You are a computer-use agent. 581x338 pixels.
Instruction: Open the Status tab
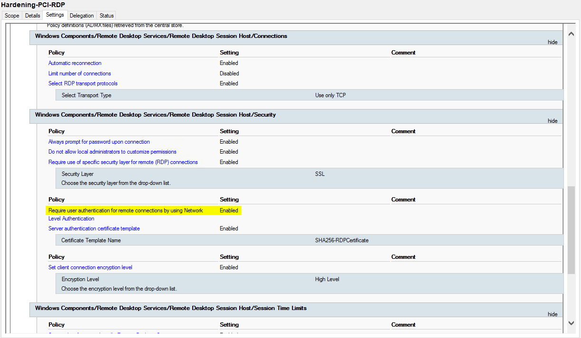[x=107, y=16]
